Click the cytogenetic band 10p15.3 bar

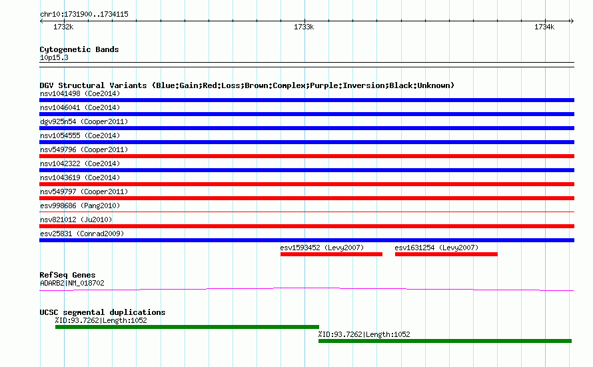point(306,65)
